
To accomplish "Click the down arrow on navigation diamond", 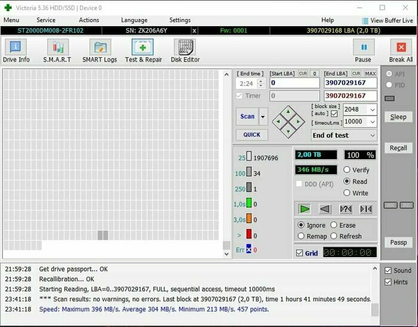I will pyautogui.click(x=288, y=131).
